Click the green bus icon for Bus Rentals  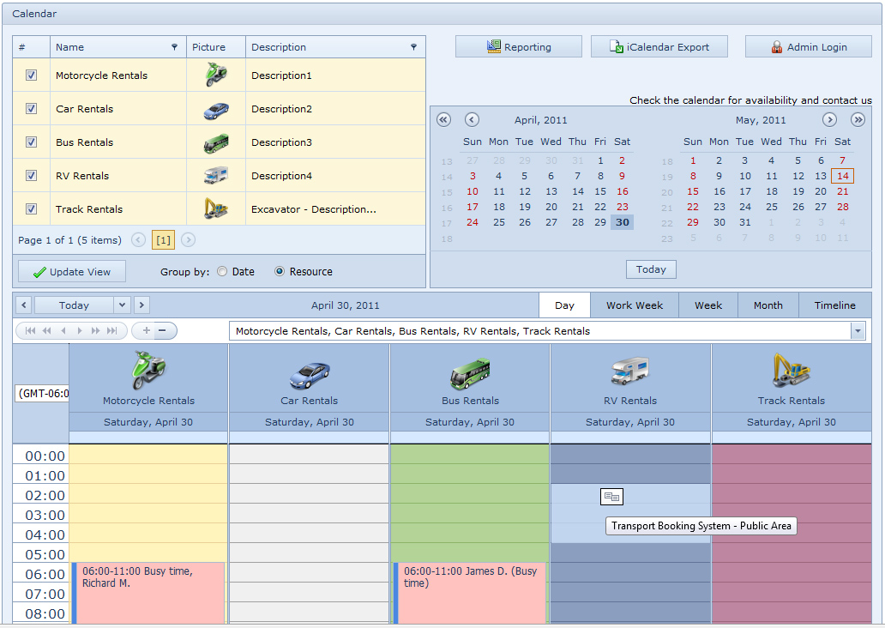point(216,142)
